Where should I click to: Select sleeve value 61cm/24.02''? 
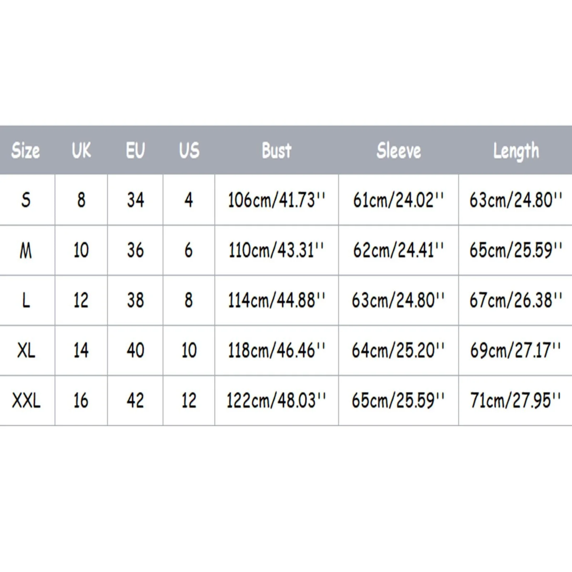(398, 200)
